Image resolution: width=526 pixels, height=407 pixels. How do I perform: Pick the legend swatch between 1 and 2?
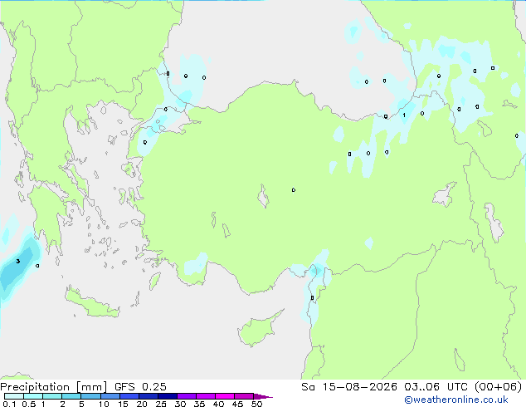(52, 396)
